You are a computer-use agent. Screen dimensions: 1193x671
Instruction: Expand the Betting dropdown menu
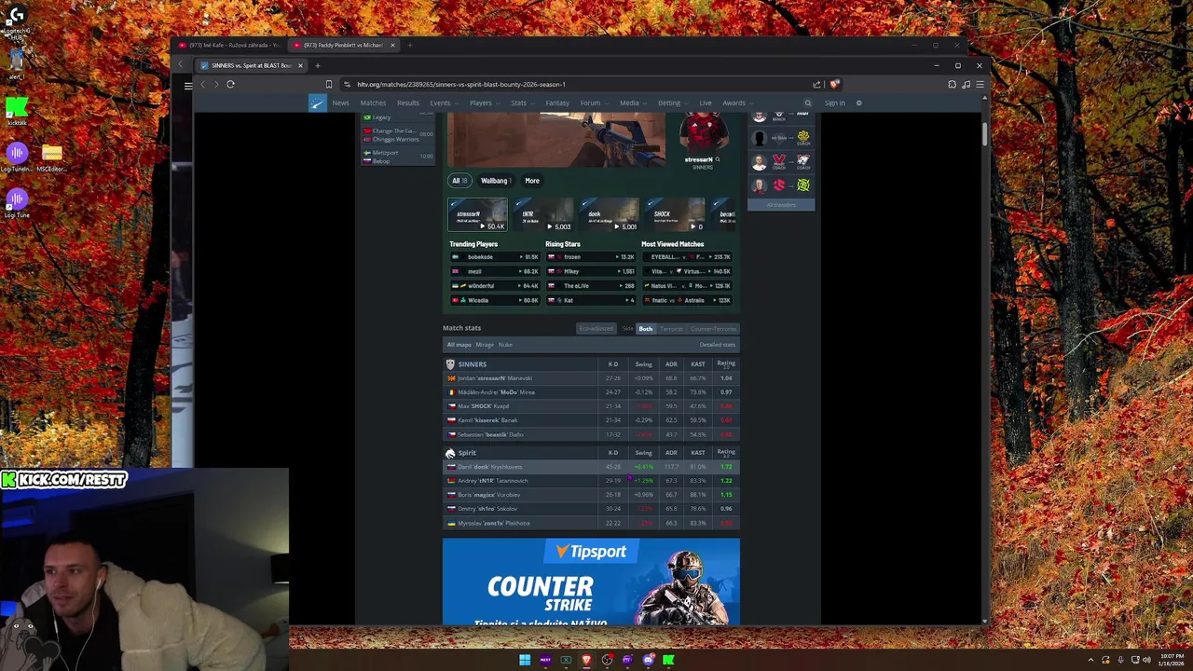673,103
